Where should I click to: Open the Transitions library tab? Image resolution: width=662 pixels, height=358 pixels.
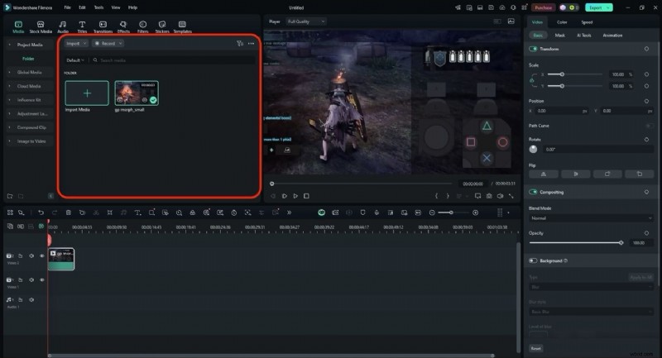coord(103,27)
